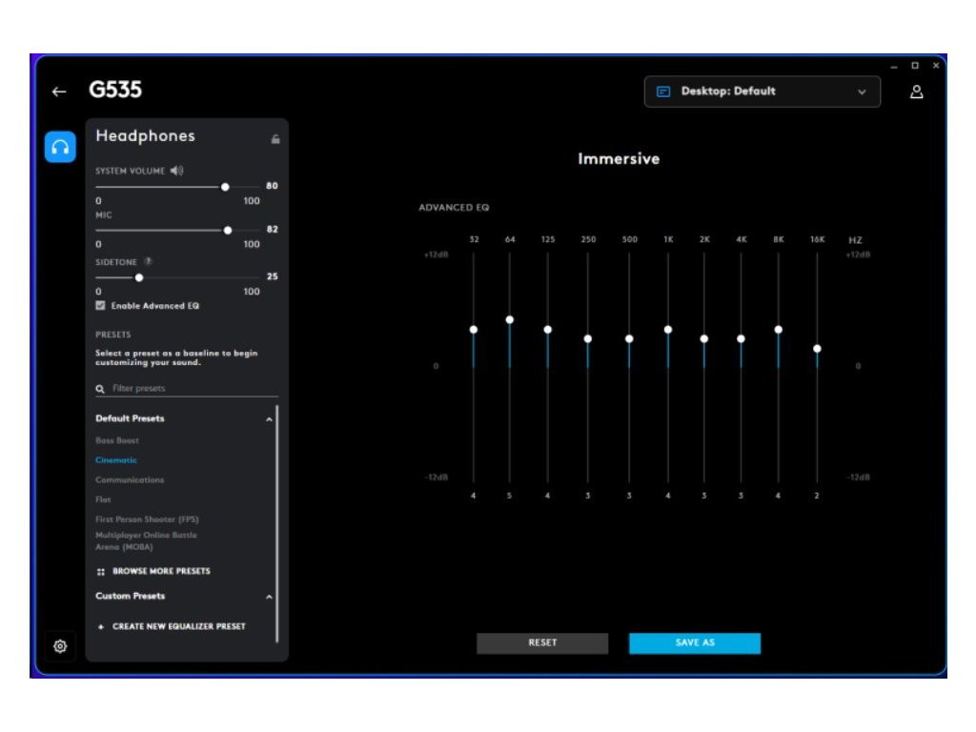The width and height of the screenshot is (976, 732).
Task: Mute system volume via the speaker icon
Action: 176,171
